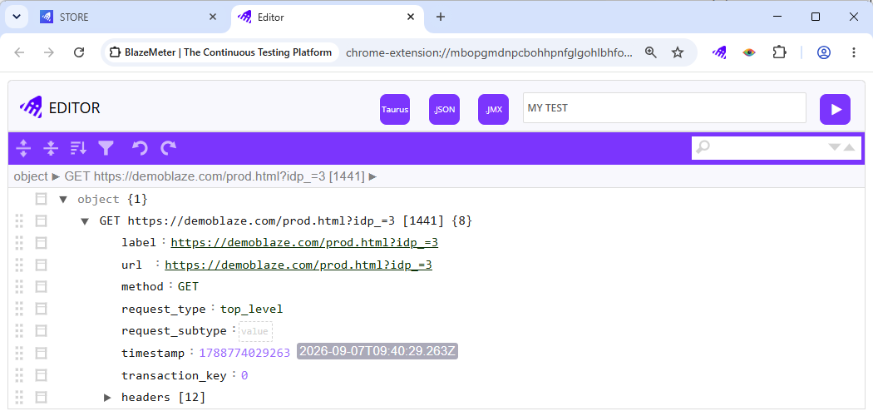Collapse the root object node

[x=63, y=199]
